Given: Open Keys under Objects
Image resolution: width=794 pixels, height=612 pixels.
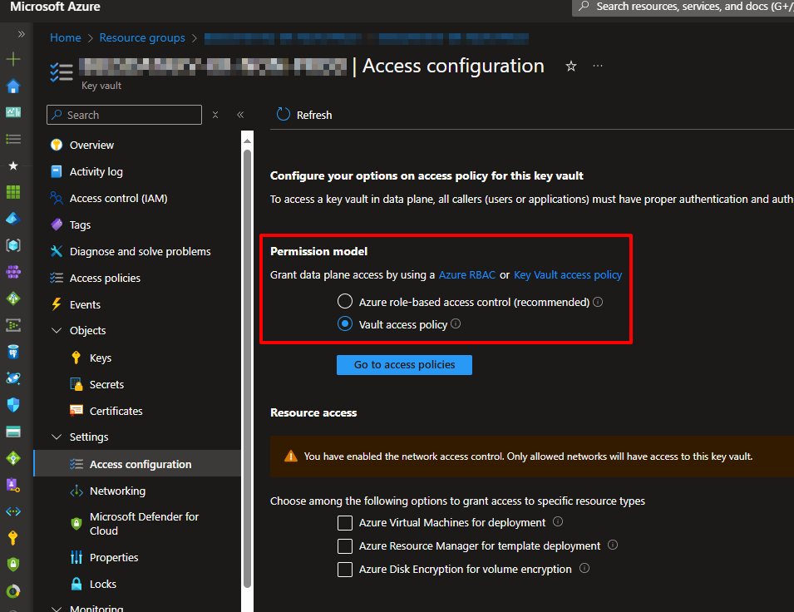Looking at the screenshot, I should (101, 358).
